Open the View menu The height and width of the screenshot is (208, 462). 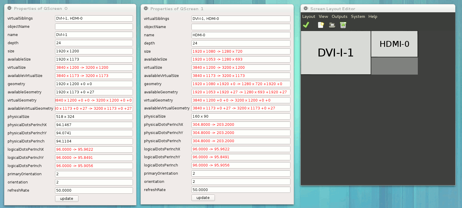323,17
